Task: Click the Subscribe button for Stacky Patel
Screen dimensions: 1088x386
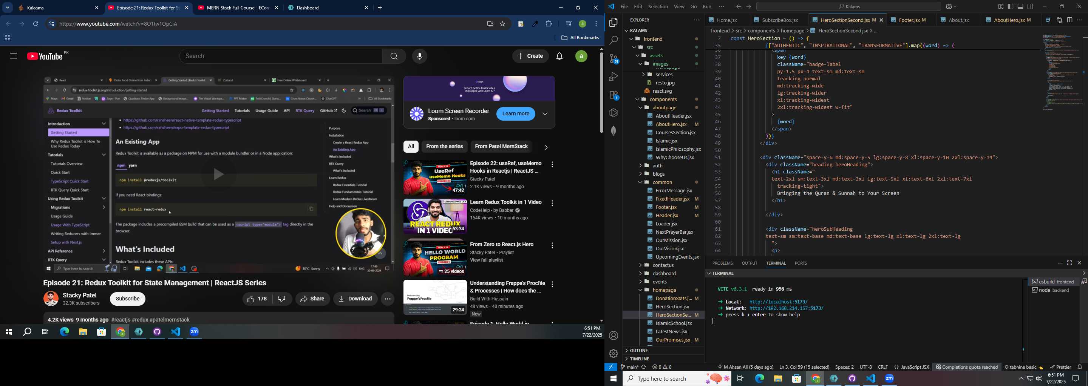Action: (x=128, y=299)
